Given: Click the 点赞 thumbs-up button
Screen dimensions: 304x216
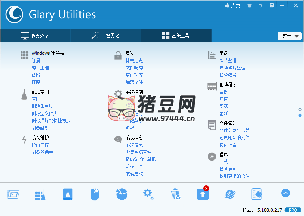Looking at the screenshot, I should click(x=232, y=5).
